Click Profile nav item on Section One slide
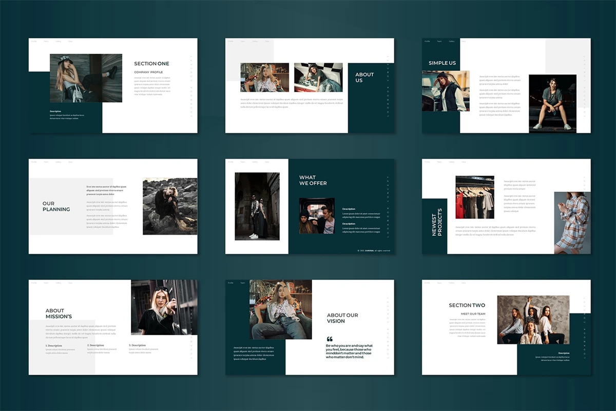The height and width of the screenshot is (411, 616). coord(34,41)
